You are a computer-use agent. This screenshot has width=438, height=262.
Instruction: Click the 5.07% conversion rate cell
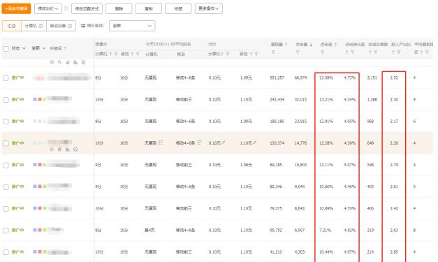coord(350,165)
